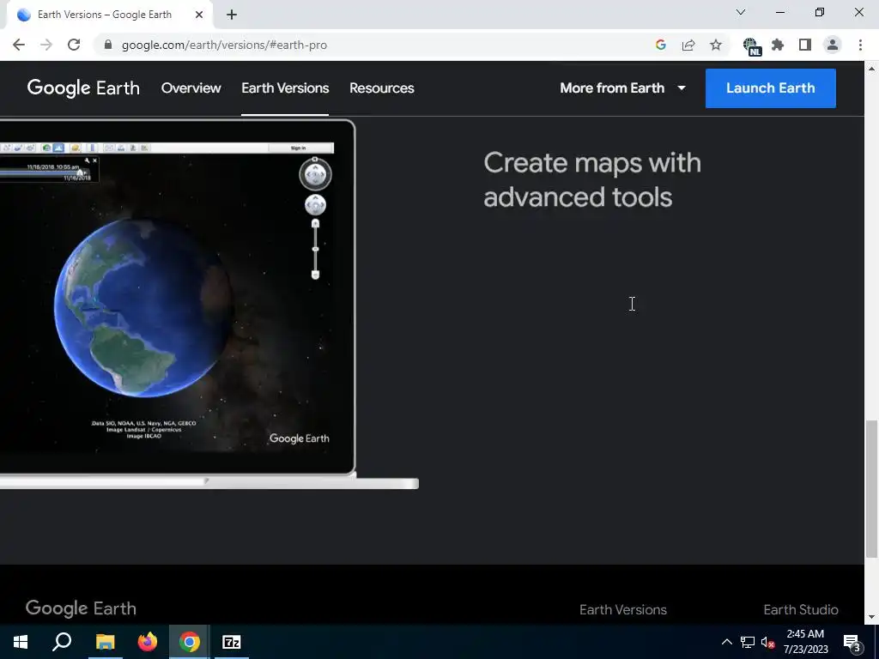Image resolution: width=879 pixels, height=659 pixels.
Task: Select the Earth Versions – Google Earth tab
Action: [x=105, y=15]
